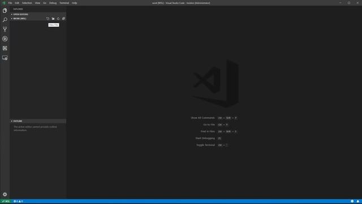This screenshot has height=204, width=362.
Task: Open errors and warnings count in status bar
Action: (x=18, y=202)
